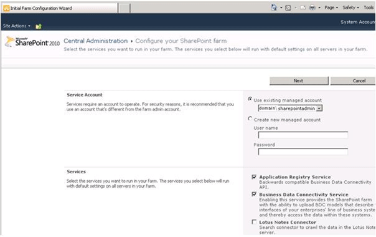Select Use existing managed account radio
376x237 pixels.
tap(250, 99)
